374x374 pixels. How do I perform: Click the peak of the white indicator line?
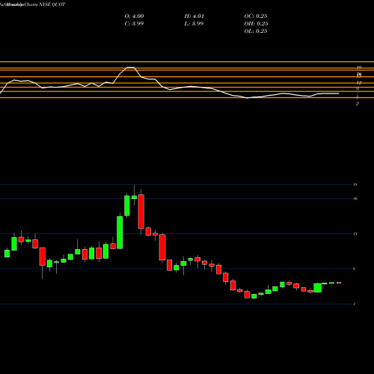[x=130, y=67]
